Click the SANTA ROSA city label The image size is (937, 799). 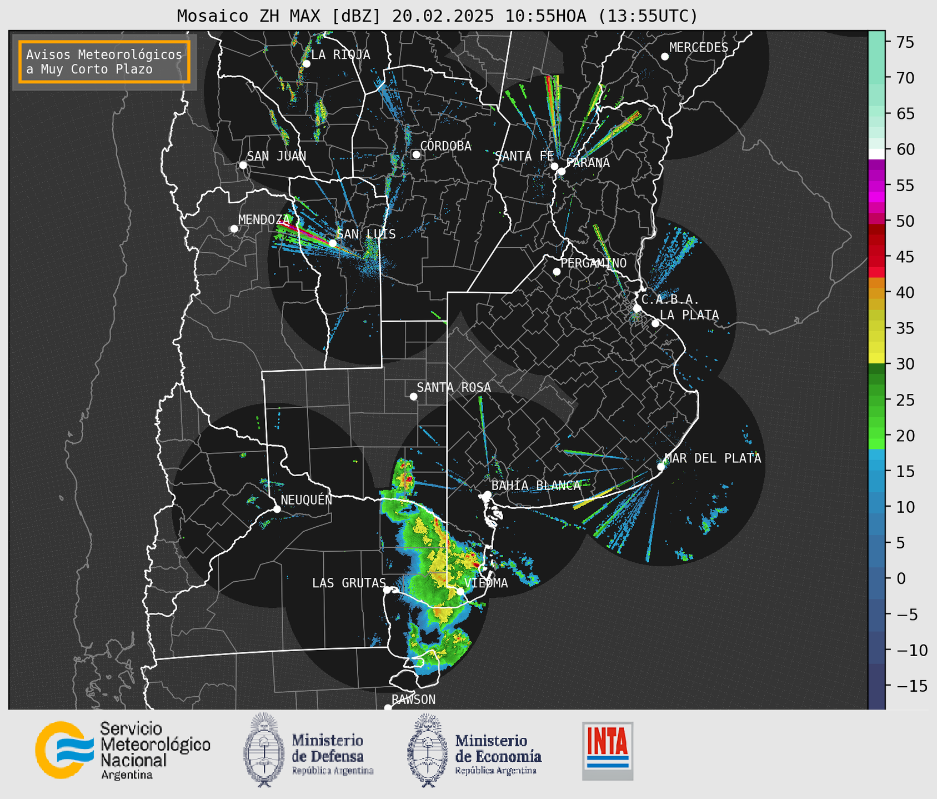[454, 387]
